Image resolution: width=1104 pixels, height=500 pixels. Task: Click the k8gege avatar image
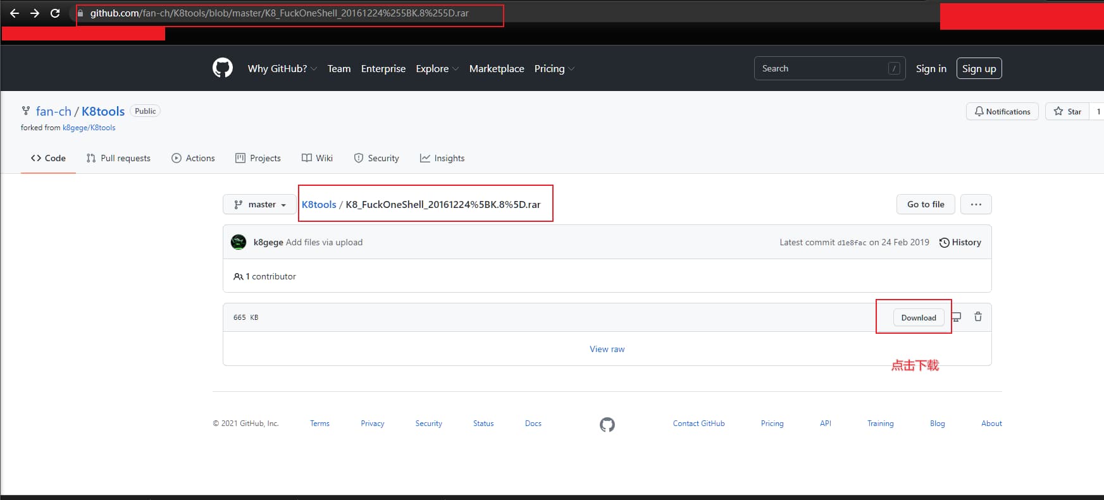239,242
